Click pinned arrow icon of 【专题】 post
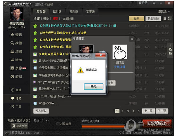The height and width of the screenshot is (138, 177). (35, 26)
